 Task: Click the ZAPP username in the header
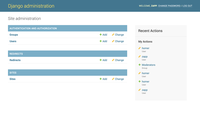point(154,6)
